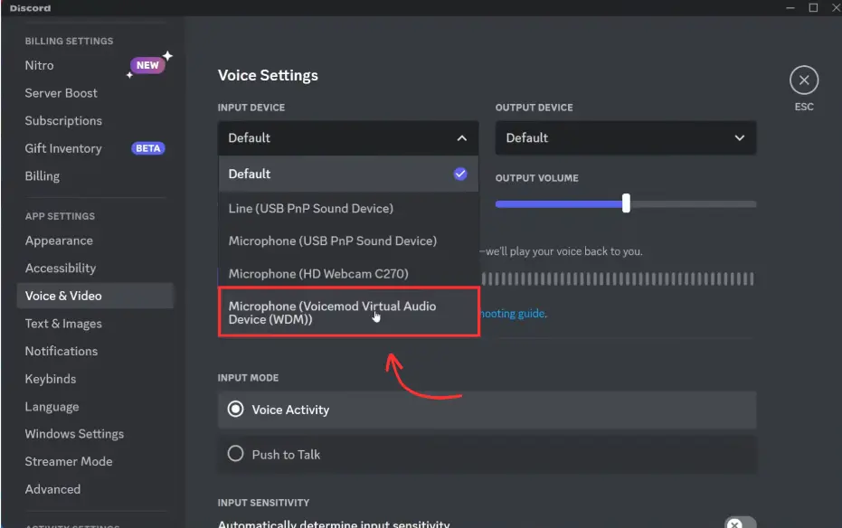Screen dimensions: 842x528
Task: Open Streamer Mode settings
Action: 69,461
